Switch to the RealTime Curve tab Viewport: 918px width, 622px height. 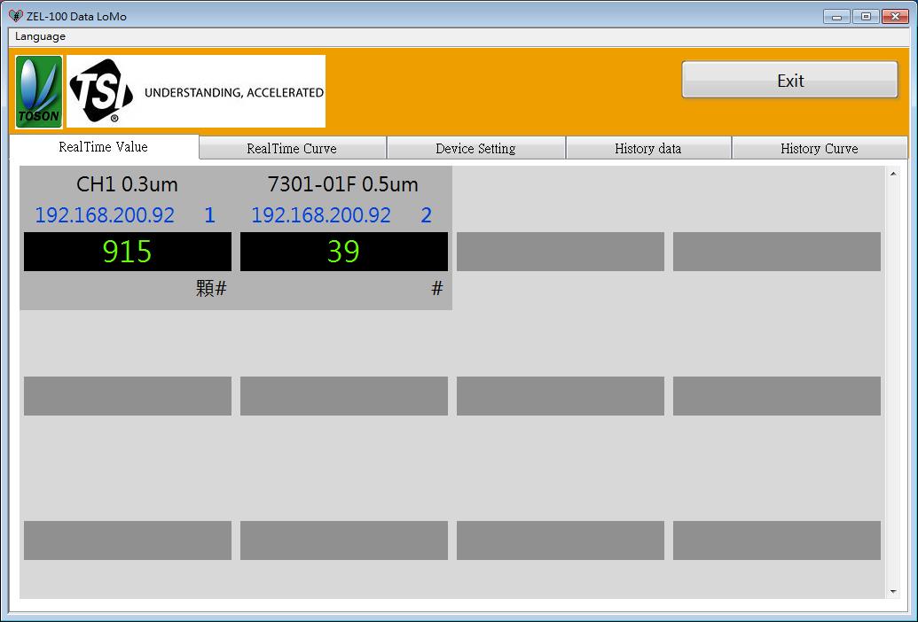pos(292,148)
